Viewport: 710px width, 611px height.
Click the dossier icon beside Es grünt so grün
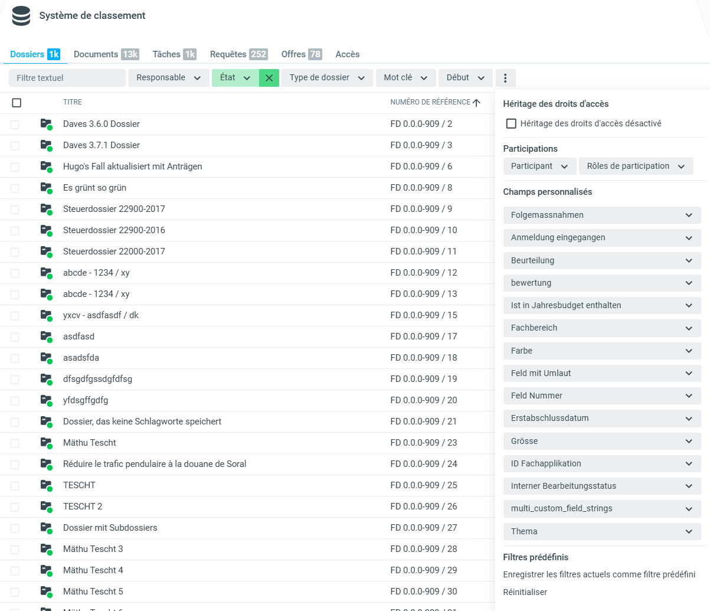point(46,188)
